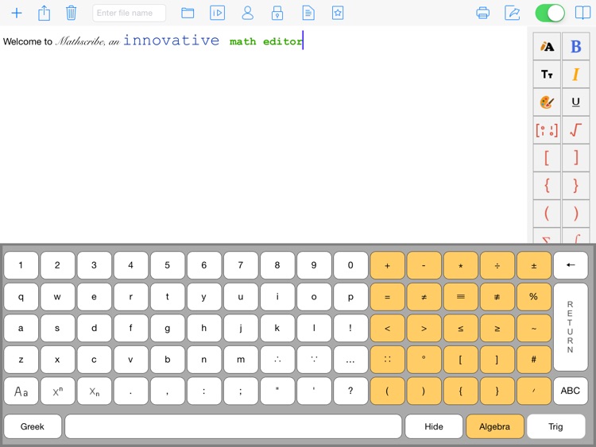Tap the greater-than-or-equal ≥ key
Screen dimensions: 596x447
point(497,328)
